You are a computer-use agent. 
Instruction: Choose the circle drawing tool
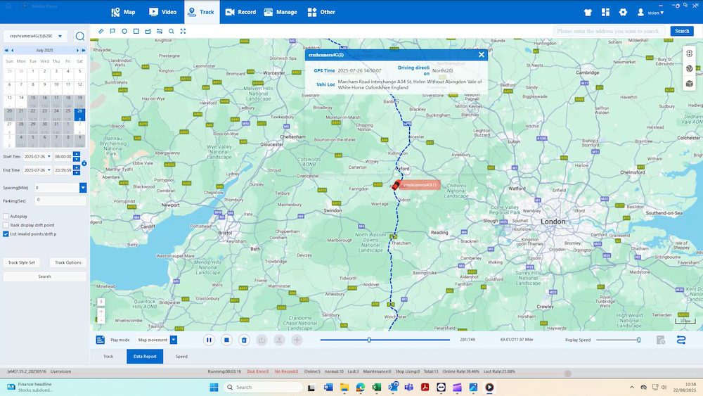point(124,32)
